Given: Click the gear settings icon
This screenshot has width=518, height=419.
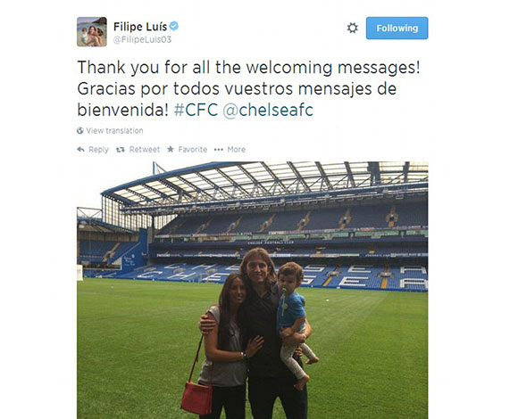Looking at the screenshot, I should click(x=353, y=28).
